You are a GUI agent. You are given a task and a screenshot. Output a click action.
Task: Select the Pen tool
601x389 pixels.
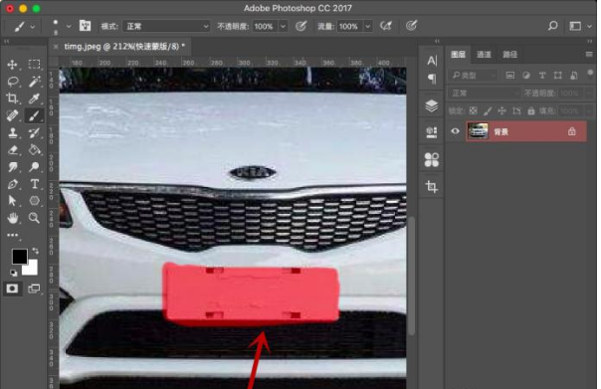tap(12, 184)
